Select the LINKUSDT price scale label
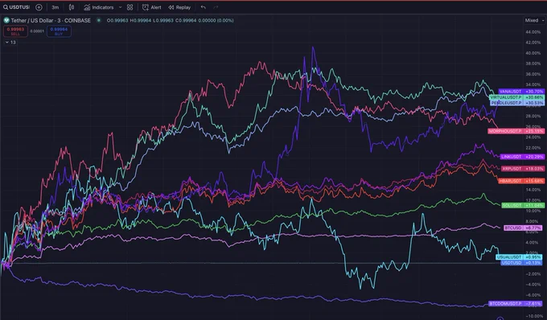 tap(522, 157)
